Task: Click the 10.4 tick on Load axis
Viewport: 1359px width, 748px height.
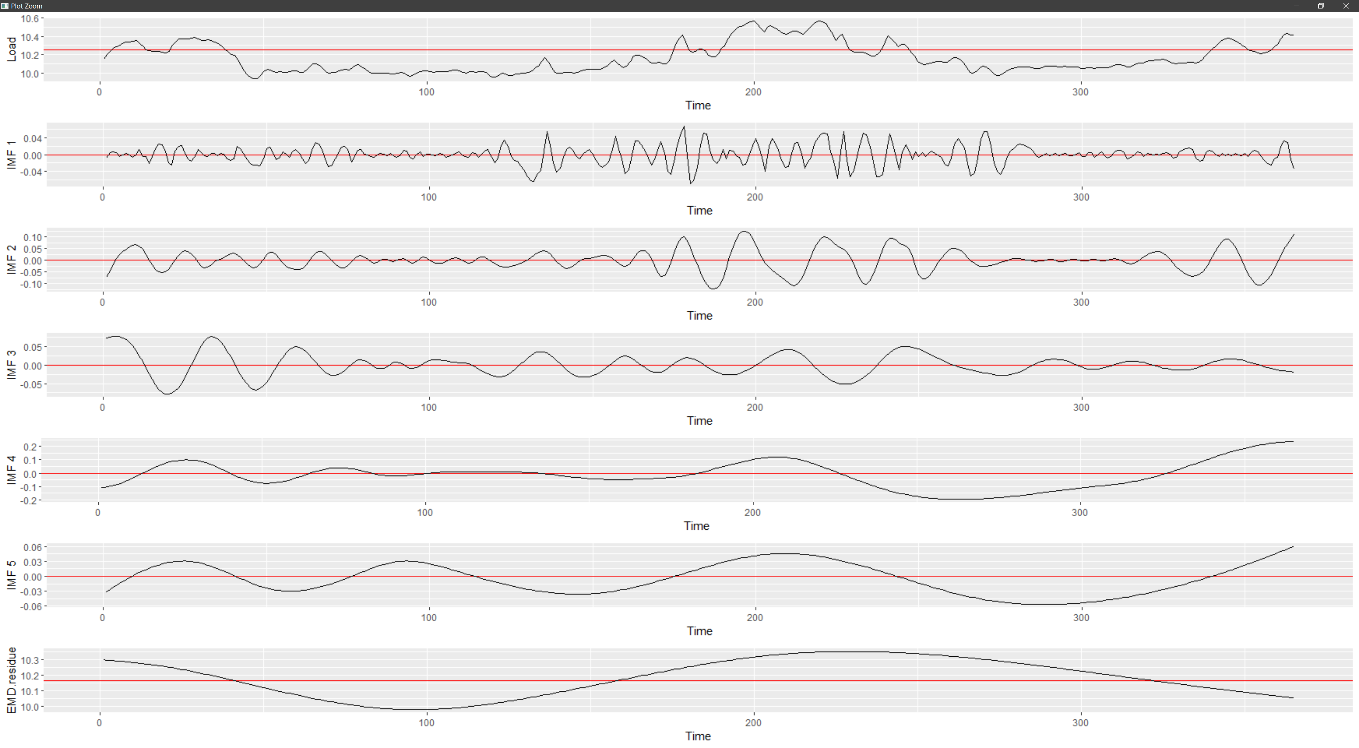Action: [x=29, y=37]
